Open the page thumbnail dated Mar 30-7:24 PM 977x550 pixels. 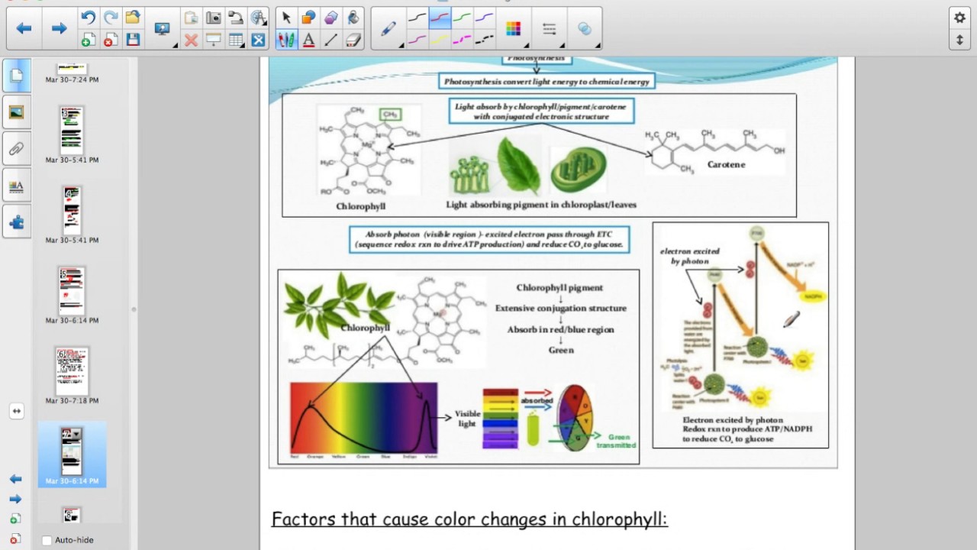click(72, 70)
